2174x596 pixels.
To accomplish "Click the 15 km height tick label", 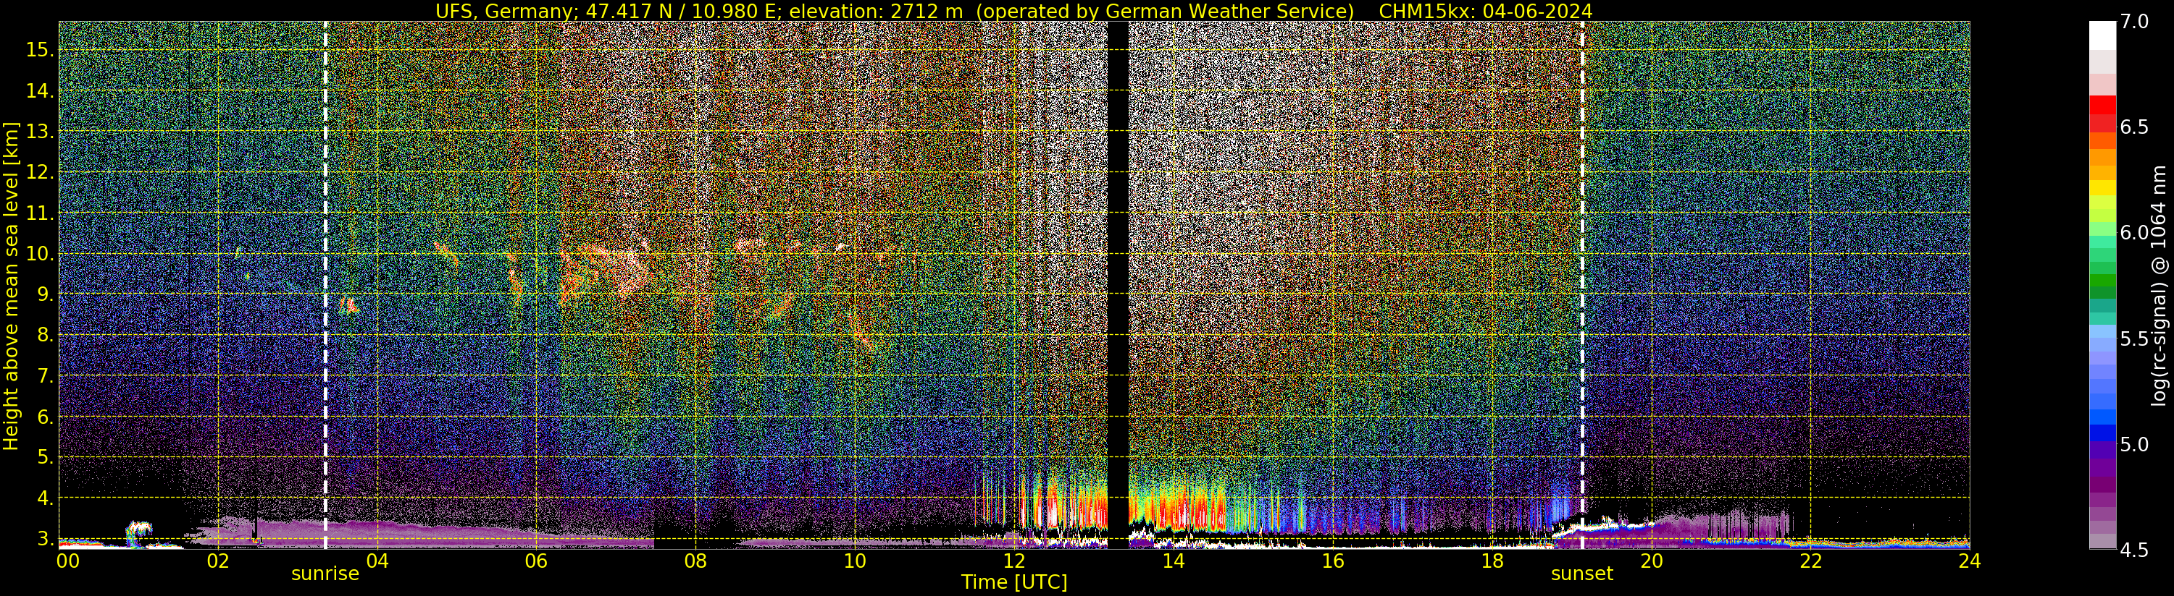I will tap(40, 50).
